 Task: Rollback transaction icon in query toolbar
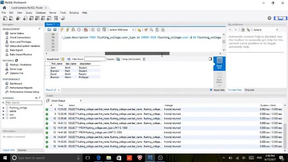99,30
